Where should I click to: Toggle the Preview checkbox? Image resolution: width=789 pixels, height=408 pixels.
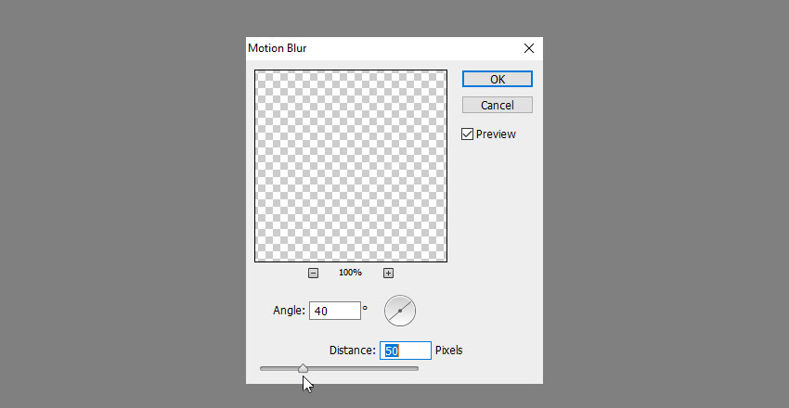[468, 134]
